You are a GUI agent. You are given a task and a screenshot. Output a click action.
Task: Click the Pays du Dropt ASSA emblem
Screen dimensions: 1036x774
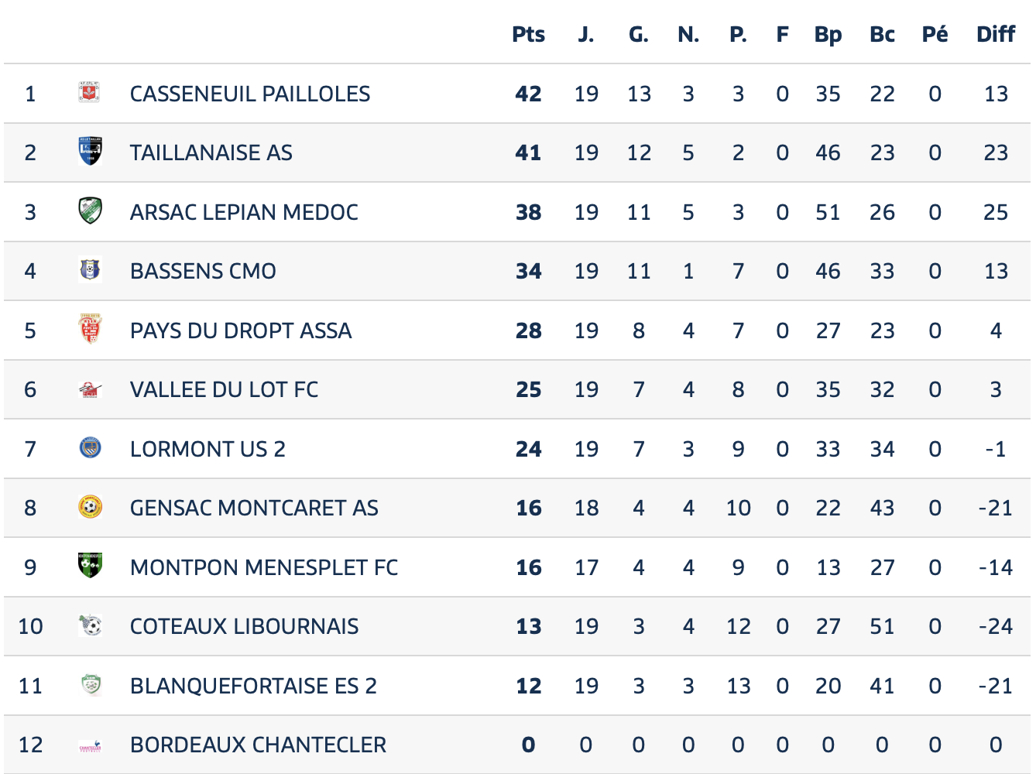click(x=90, y=330)
